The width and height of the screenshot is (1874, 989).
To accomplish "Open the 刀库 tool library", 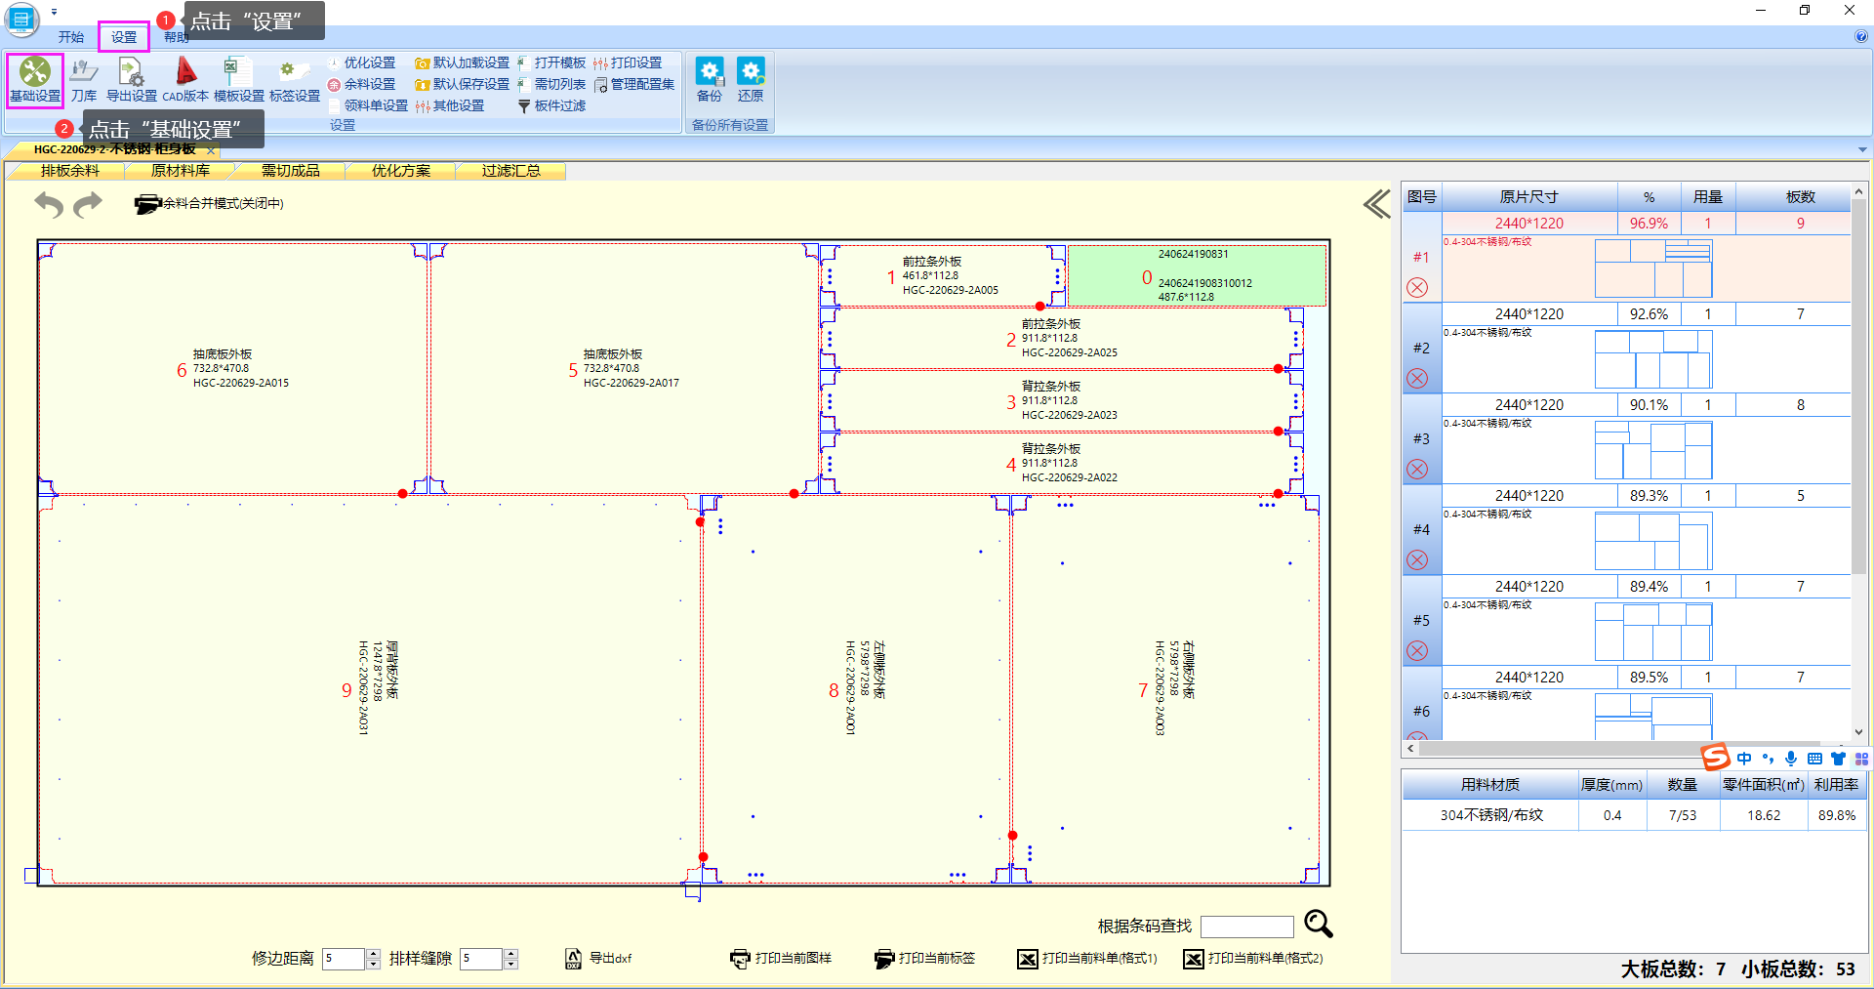I will point(84,80).
